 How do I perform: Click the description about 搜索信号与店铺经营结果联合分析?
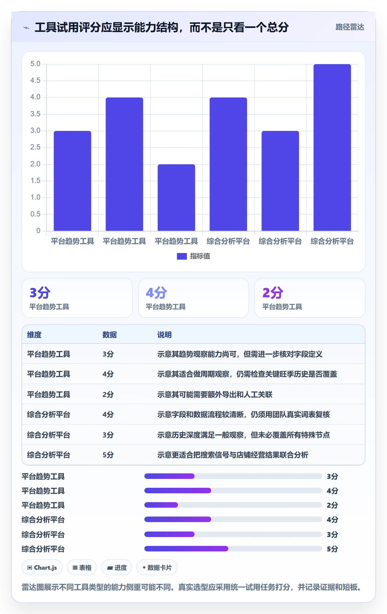point(233,455)
